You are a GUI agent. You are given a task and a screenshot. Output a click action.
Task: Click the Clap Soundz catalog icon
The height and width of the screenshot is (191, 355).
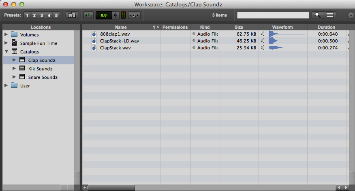click(22, 60)
